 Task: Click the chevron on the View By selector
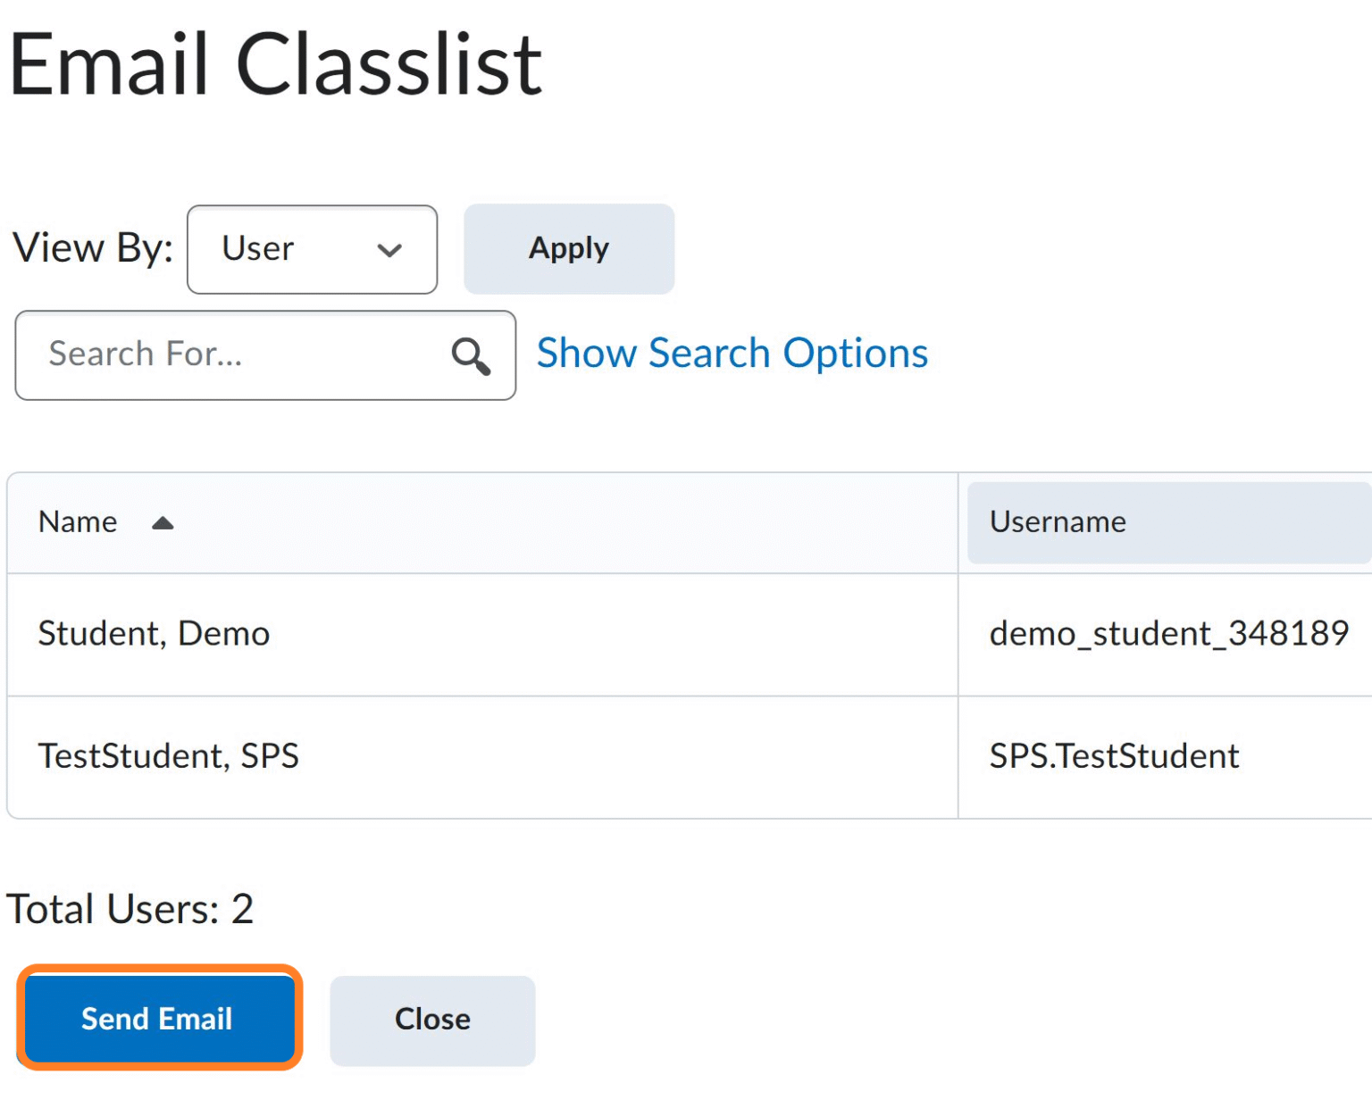point(390,251)
